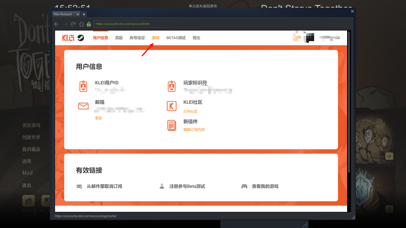Click the KLEI logo

coord(68,38)
